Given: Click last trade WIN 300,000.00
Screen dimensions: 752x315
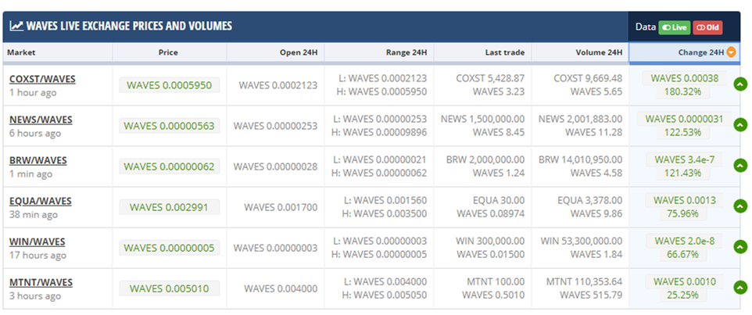Looking at the screenshot, I should point(490,241).
